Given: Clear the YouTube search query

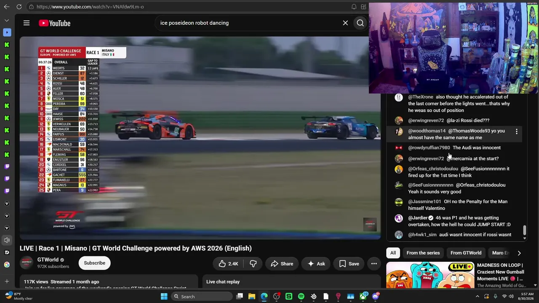Looking at the screenshot, I should [345, 23].
